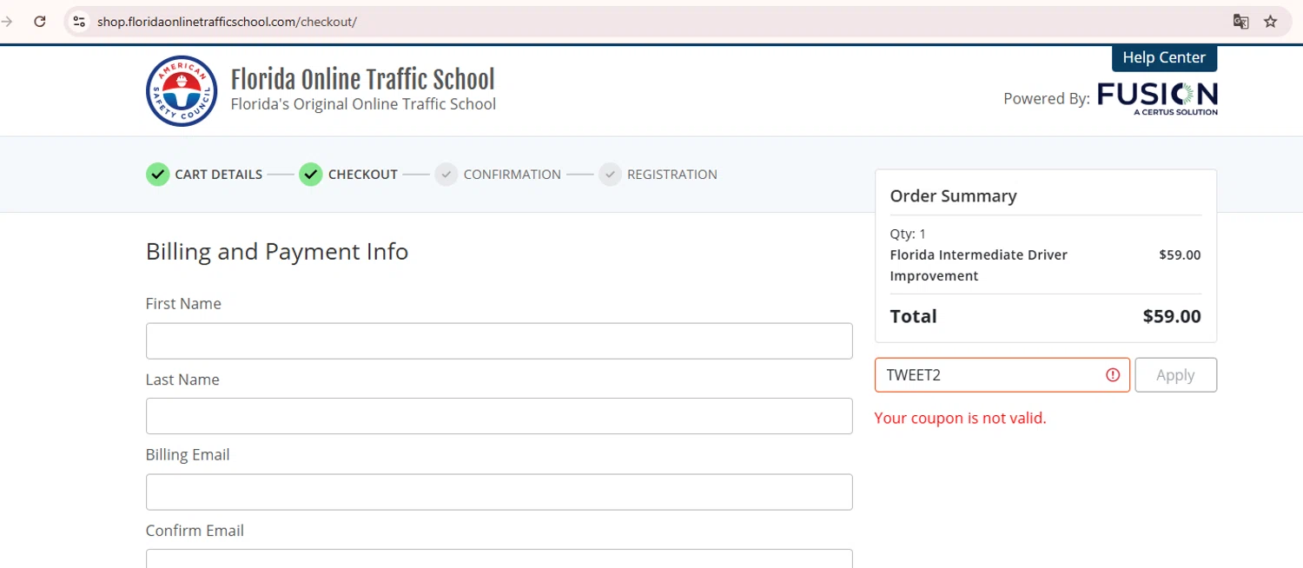Screen dimensions: 1303x568
Task: Click the translate page icon
Action: click(1241, 22)
